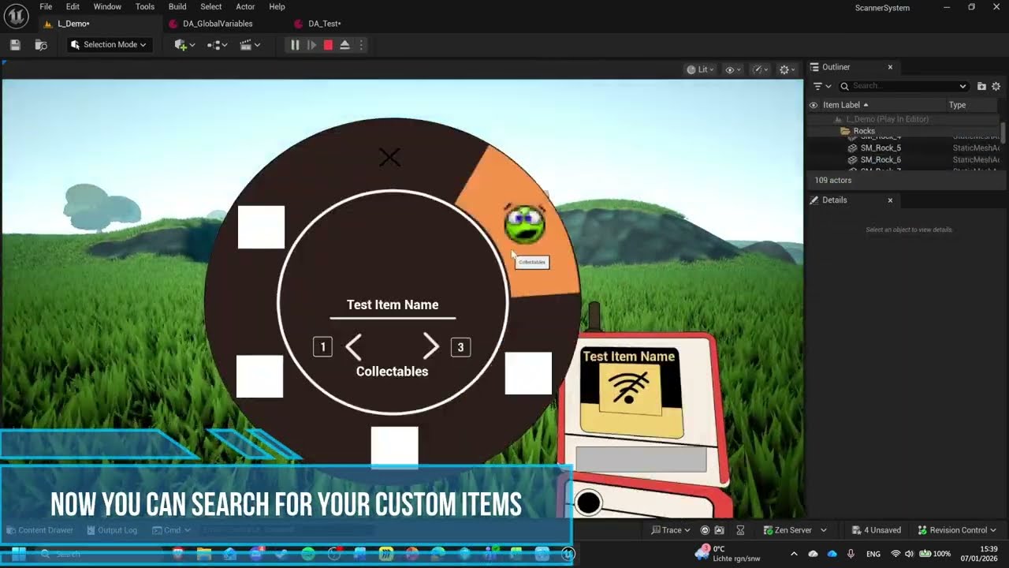
Task: Open play options three-dot menu
Action: coord(361,45)
